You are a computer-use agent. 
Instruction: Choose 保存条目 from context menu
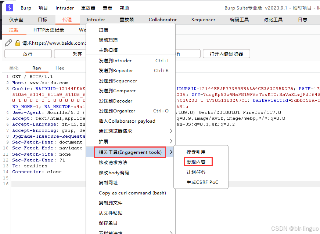131,223
